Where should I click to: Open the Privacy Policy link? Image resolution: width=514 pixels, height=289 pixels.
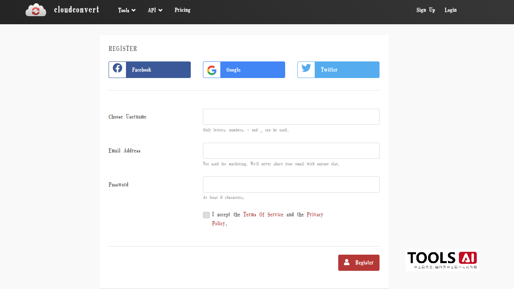[x=315, y=215]
